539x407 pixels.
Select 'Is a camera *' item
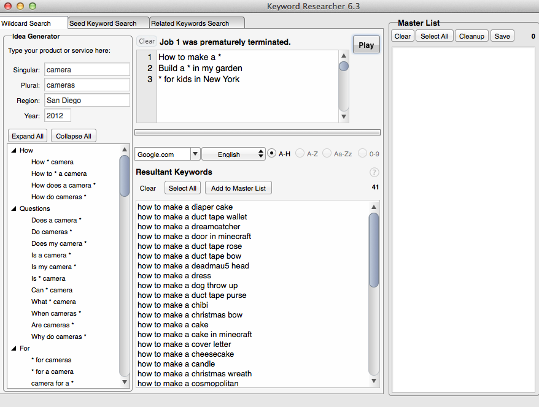pos(51,256)
